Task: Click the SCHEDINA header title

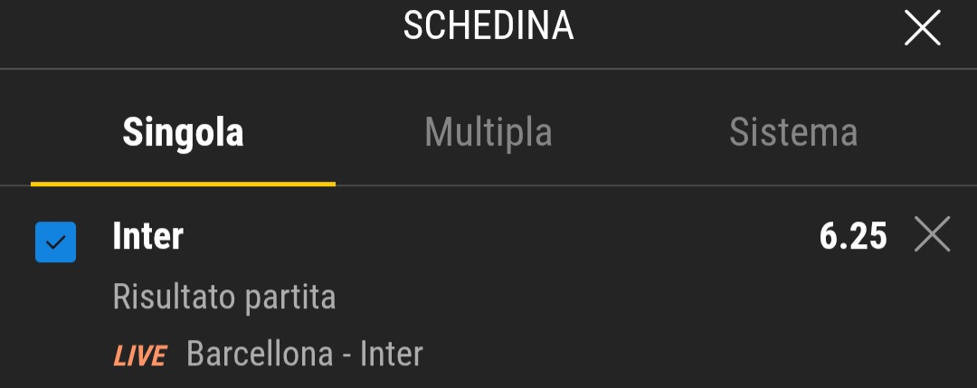Action: (x=488, y=27)
